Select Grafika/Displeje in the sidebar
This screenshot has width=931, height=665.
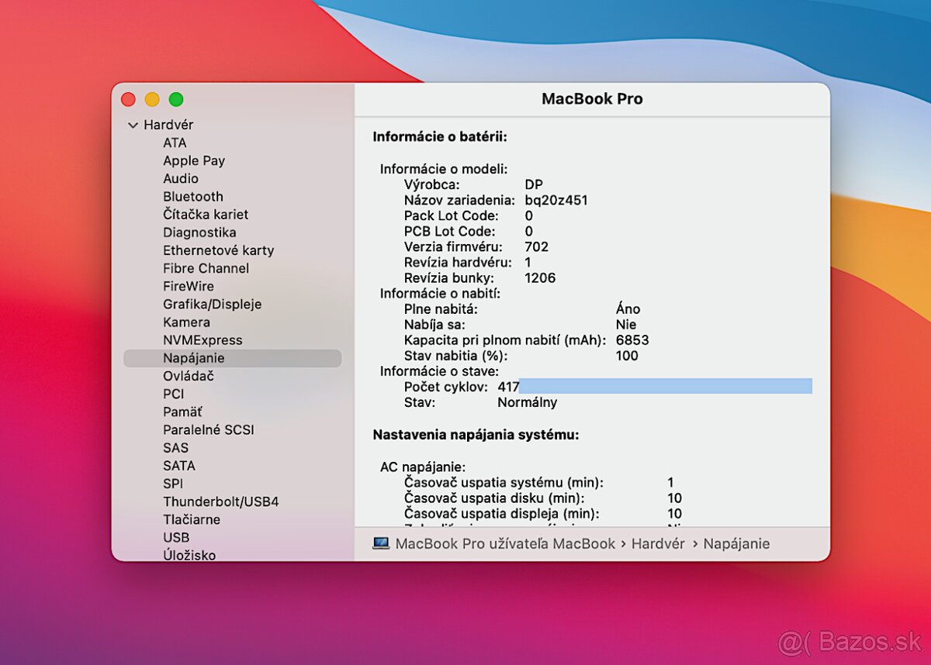213,304
